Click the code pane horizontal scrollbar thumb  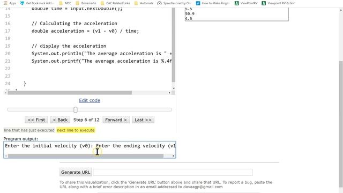[70, 93]
